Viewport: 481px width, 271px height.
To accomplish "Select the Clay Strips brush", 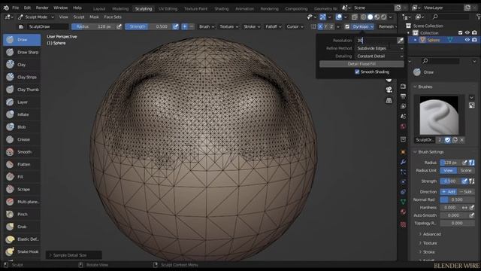I will click(x=22, y=77).
